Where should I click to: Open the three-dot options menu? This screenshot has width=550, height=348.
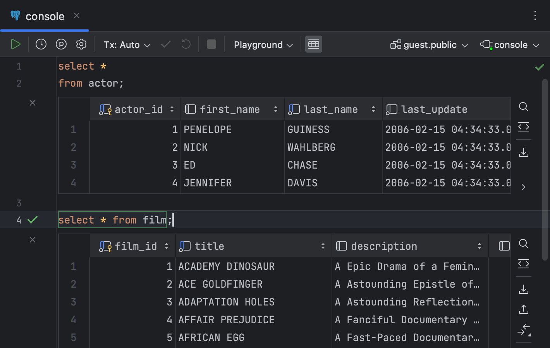(x=535, y=16)
